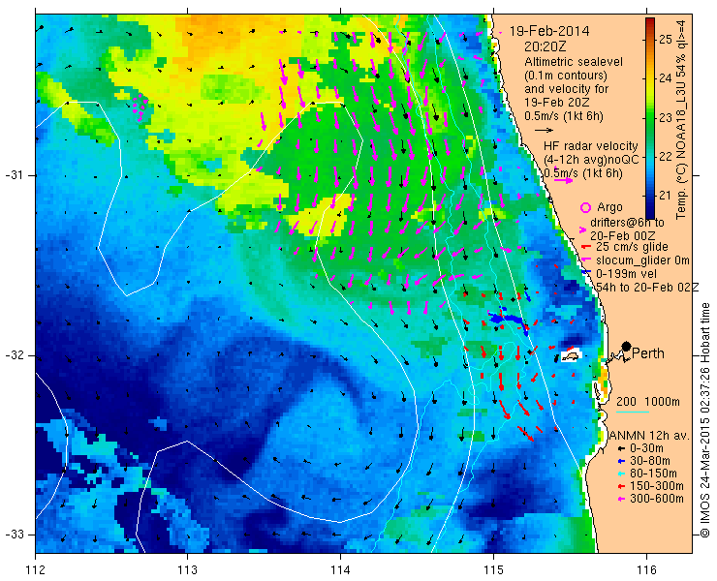The height and width of the screenshot is (581, 717).
Task: Click the '0.5m/s (1kt 6h)' HF radar scale text
Action: (x=583, y=173)
